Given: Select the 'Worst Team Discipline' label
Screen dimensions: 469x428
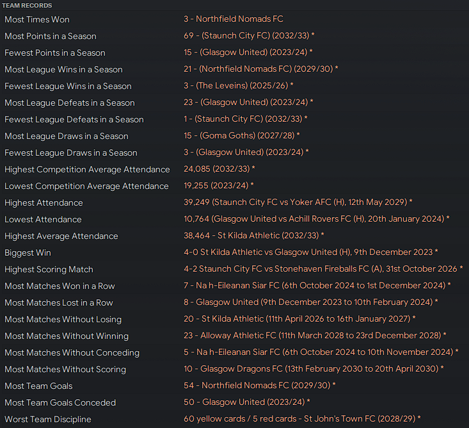Looking at the screenshot, I should (x=48, y=419).
